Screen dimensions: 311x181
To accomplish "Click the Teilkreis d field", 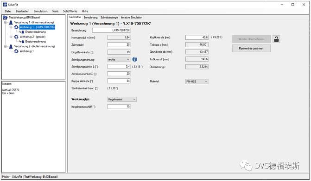I will (x=197, y=45).
